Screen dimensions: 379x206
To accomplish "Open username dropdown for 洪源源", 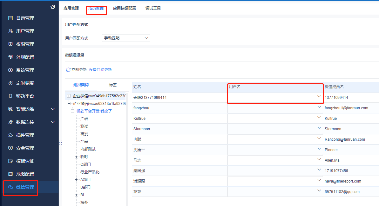I will tap(319, 180).
